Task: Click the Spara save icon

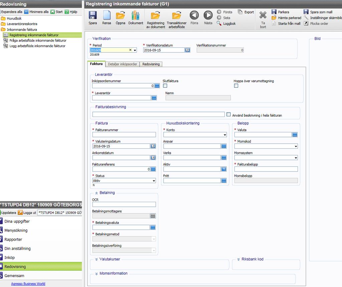Action: 93,15
